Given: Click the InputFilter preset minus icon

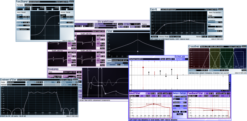Looking at the screenshot, I should click(169, 93).
